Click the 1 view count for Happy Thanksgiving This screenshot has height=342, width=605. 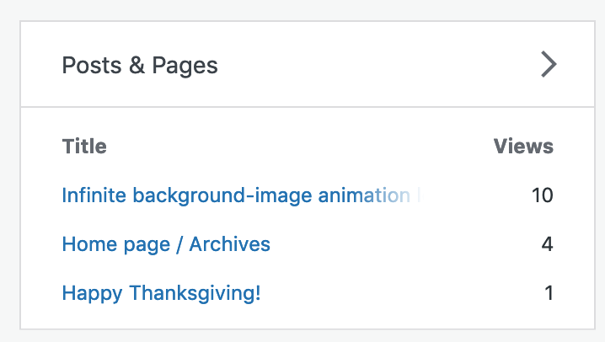[x=549, y=293]
